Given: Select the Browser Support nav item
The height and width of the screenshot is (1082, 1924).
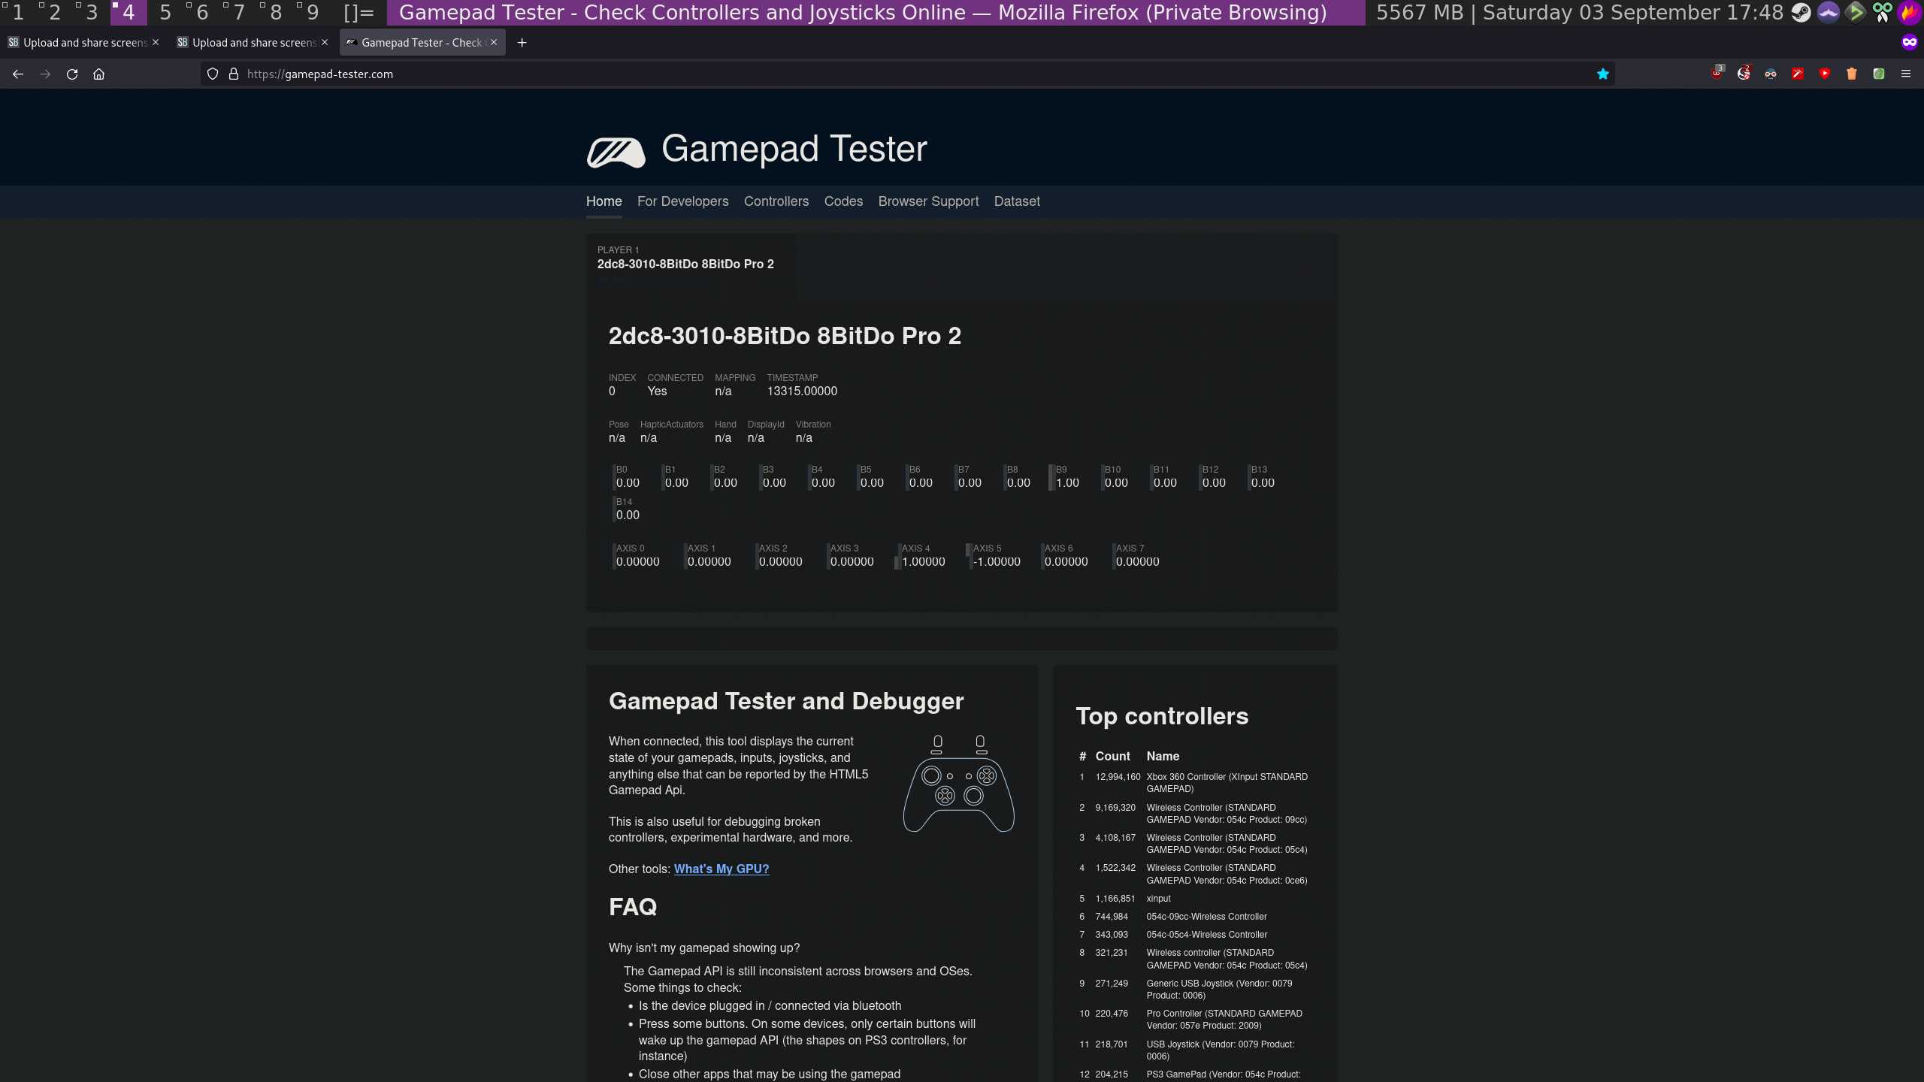Looking at the screenshot, I should [x=927, y=201].
